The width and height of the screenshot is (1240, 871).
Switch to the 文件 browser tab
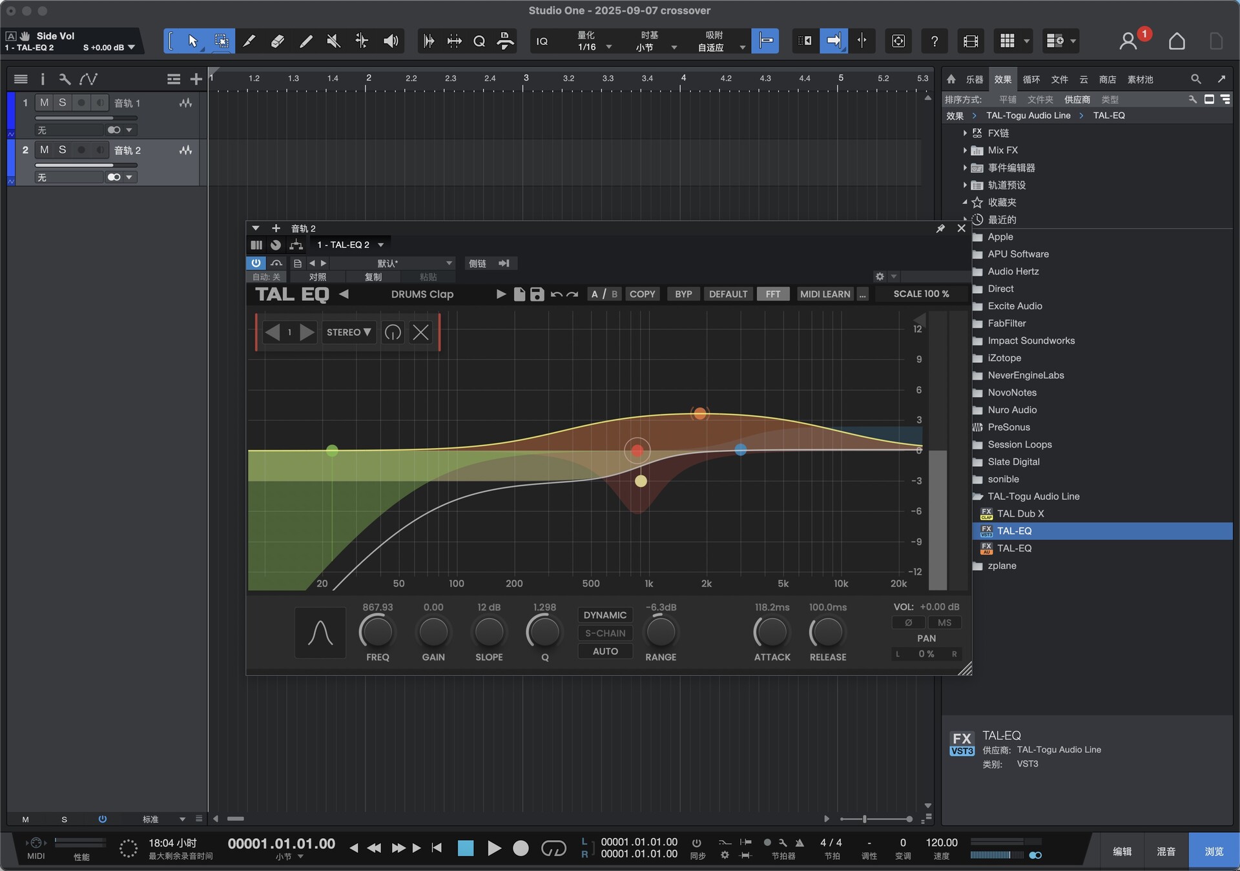point(1059,79)
